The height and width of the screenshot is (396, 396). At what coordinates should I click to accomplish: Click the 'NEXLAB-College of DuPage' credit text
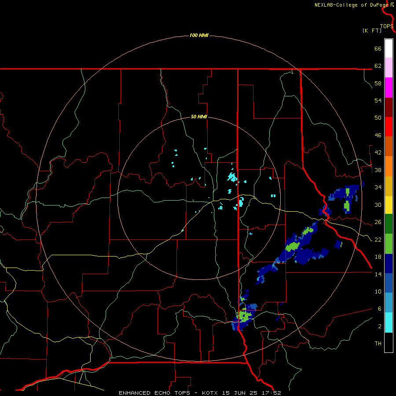pyautogui.click(x=352, y=5)
